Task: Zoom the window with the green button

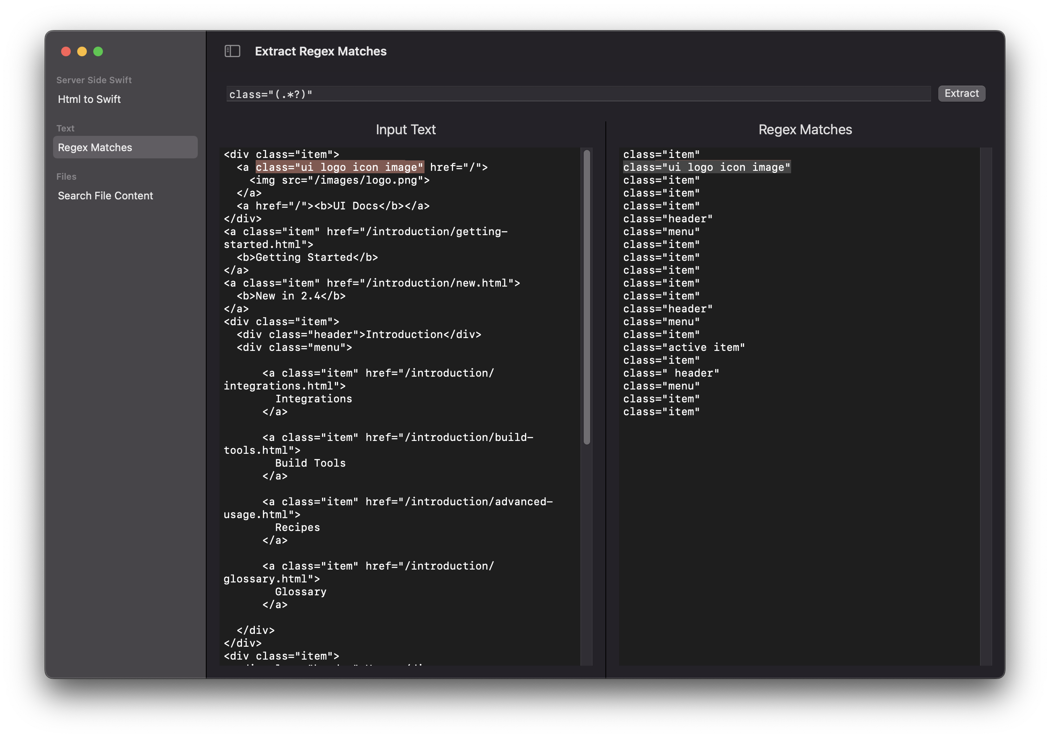Action: (x=98, y=51)
